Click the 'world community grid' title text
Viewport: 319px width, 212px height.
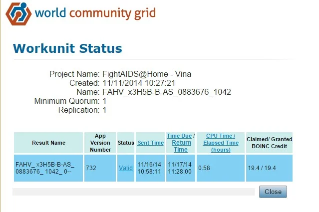[x=95, y=13]
